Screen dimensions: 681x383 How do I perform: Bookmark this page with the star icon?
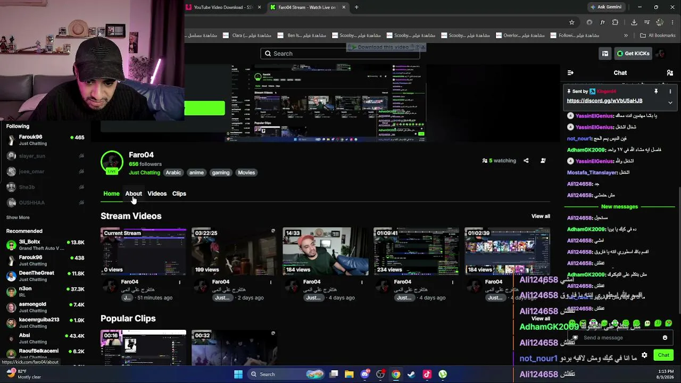572,22
